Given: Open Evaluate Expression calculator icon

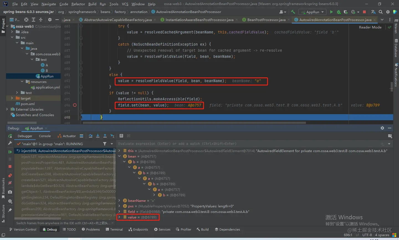Looking at the screenshot, I should 121,136.
